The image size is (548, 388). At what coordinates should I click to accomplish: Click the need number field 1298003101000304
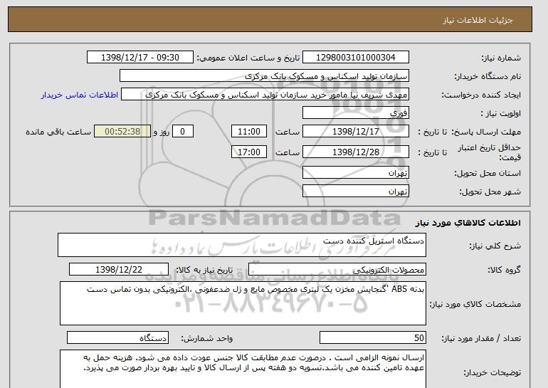point(355,58)
